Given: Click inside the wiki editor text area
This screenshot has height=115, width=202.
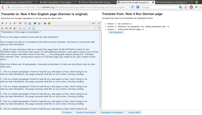Looking at the screenshot, I should [49, 70].
